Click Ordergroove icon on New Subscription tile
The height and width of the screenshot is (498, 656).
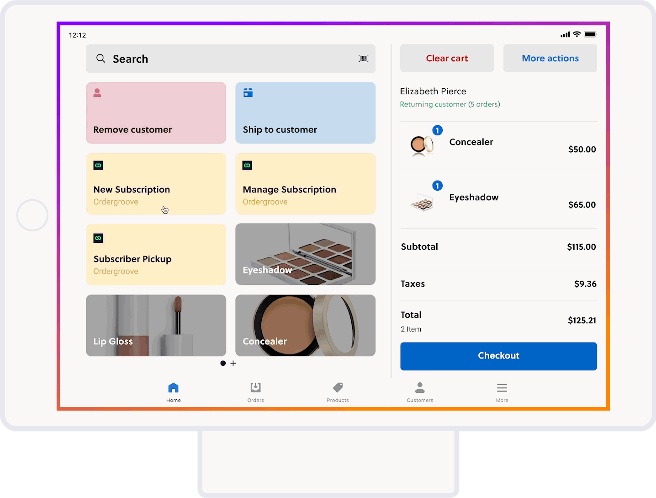click(x=98, y=166)
